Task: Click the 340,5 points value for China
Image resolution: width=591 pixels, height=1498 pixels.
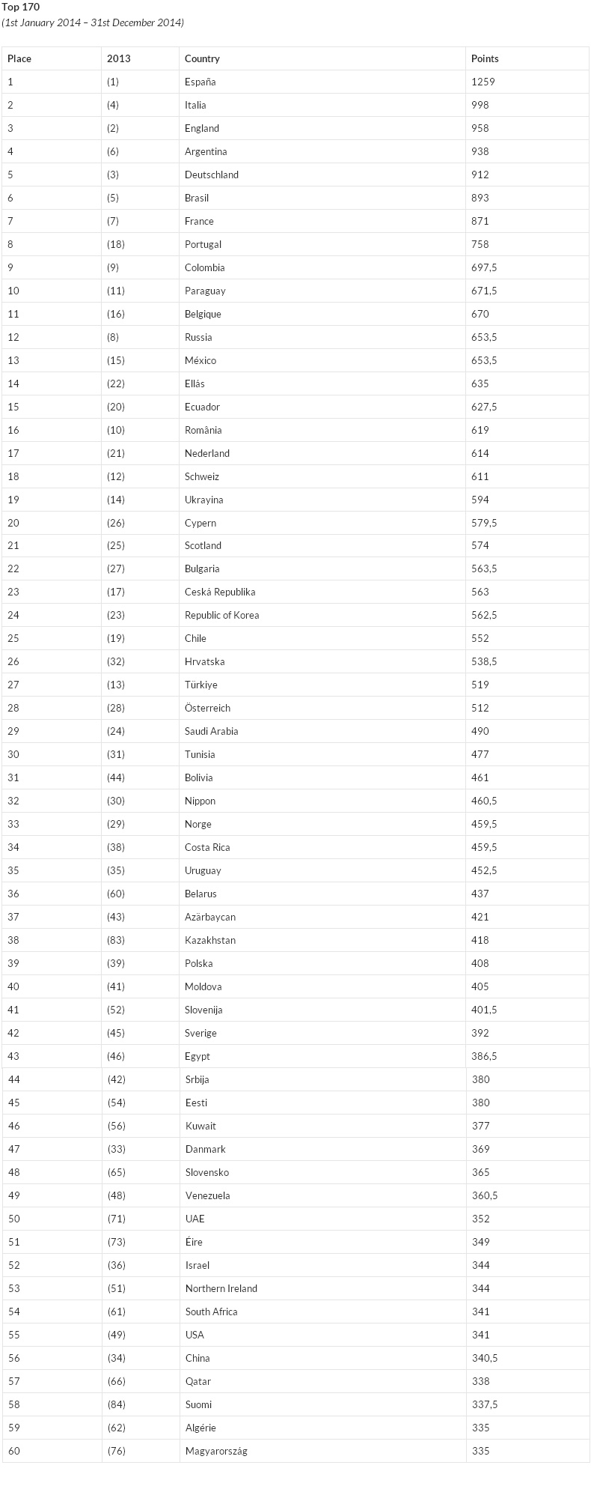Action: pyautogui.click(x=485, y=1358)
